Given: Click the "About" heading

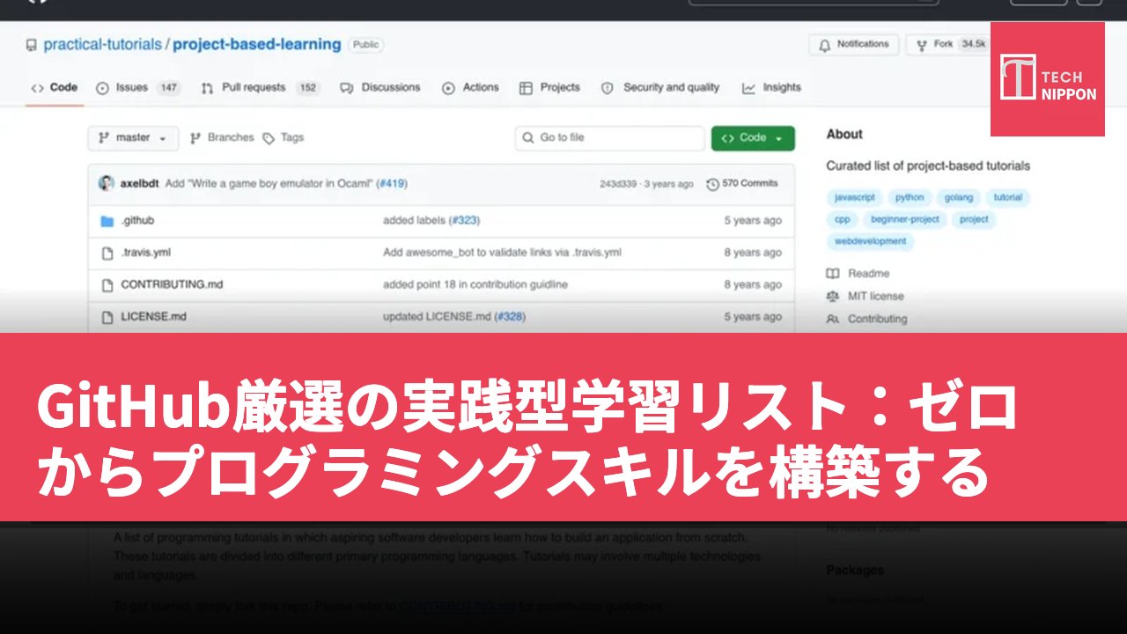Looking at the screenshot, I should tap(844, 135).
